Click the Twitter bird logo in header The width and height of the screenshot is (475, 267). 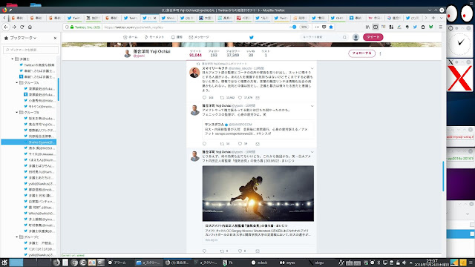click(251, 37)
